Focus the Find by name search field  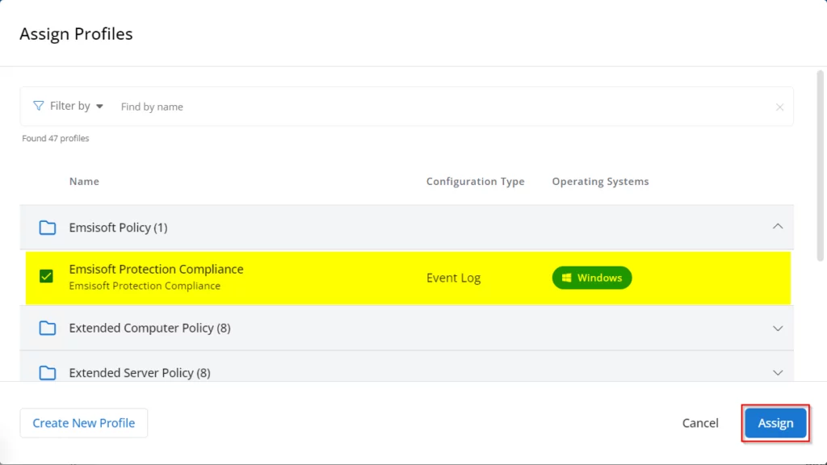click(436, 107)
